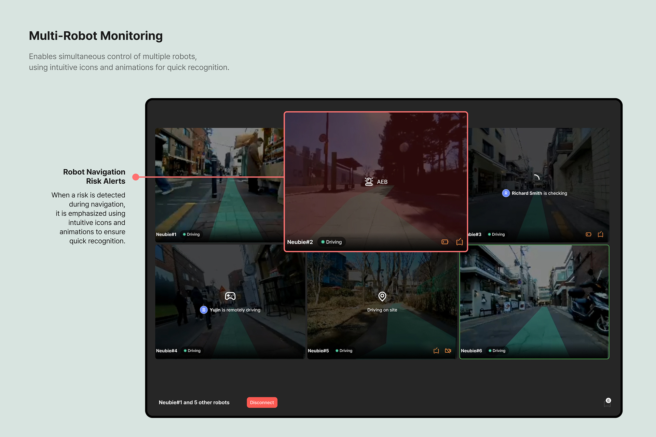656x437 pixels.
Task: Click the orange cover-open icon on Neubie#5
Action: (436, 351)
